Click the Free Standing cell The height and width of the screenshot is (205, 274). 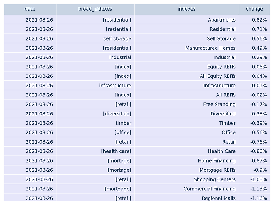click(186, 104)
